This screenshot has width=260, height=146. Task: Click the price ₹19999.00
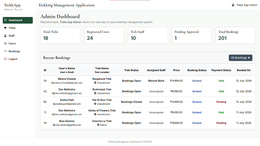coord(176,123)
